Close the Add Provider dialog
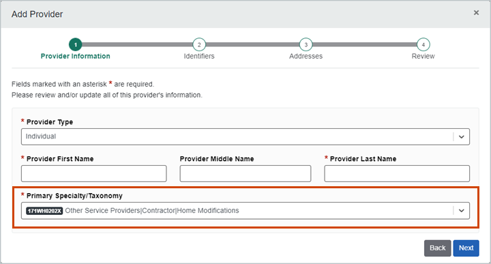This screenshot has width=491, height=264. point(476,12)
